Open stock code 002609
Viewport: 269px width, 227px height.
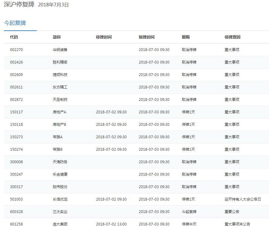click(x=16, y=75)
